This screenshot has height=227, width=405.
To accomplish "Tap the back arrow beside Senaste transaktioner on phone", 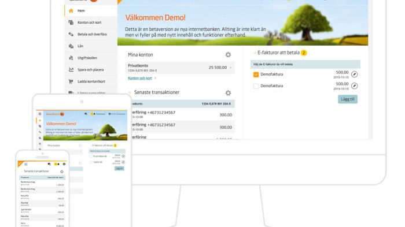I will (x=21, y=172).
